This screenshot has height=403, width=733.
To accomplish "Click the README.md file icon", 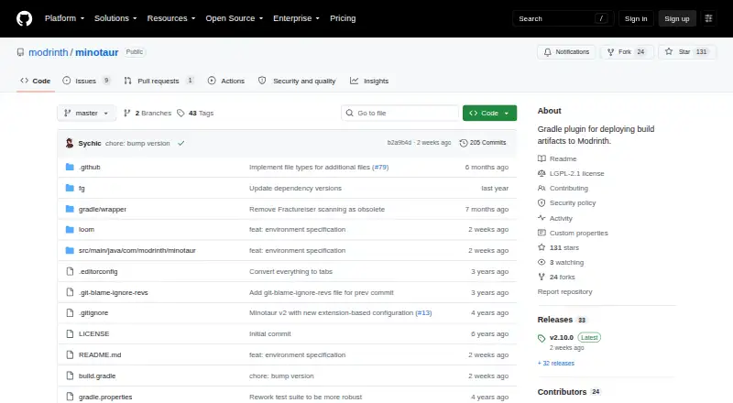I will pyautogui.click(x=70, y=354).
